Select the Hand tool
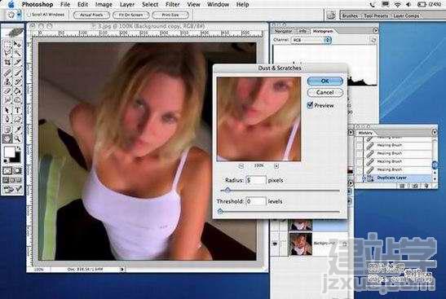 pyautogui.click(x=7, y=139)
